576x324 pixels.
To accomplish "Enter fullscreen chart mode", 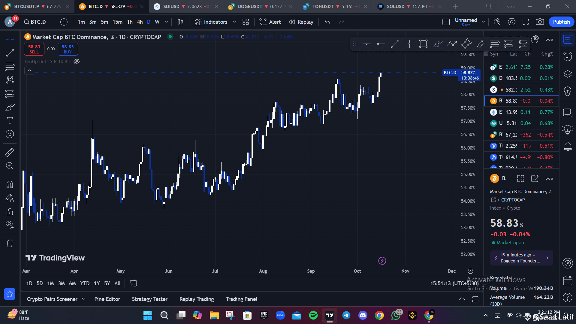I will tap(526, 22).
